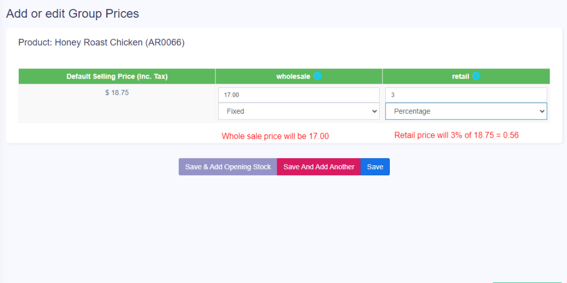The width and height of the screenshot is (567, 283).
Task: Click the info icon beside retail
Action: 476,76
